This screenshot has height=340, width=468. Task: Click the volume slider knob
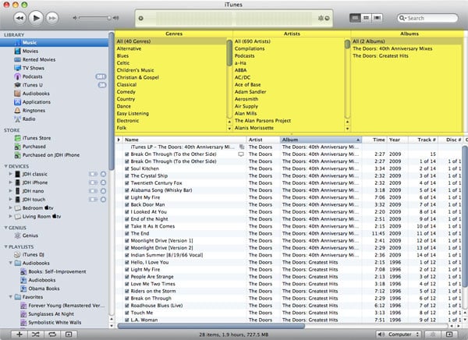[109, 18]
